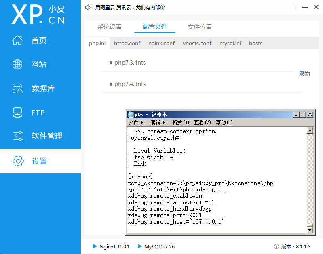Click Notepad scrollbar down arrow

point(310,230)
